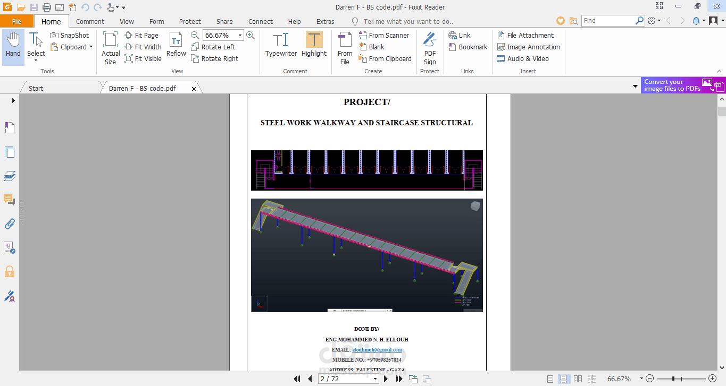
Task: Click the Typewriter comment tool
Action: pyautogui.click(x=281, y=46)
